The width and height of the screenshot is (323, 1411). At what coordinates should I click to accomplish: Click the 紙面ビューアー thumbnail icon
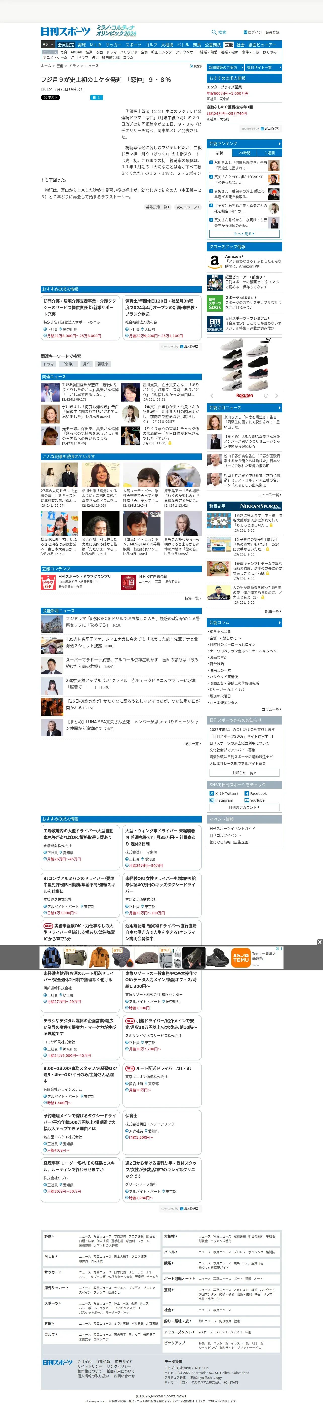tap(215, 282)
